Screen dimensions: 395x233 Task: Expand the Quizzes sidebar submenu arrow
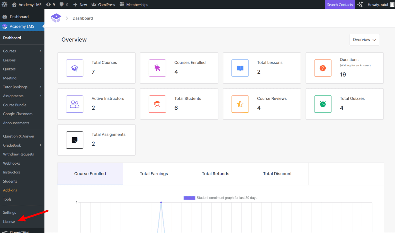(40, 69)
